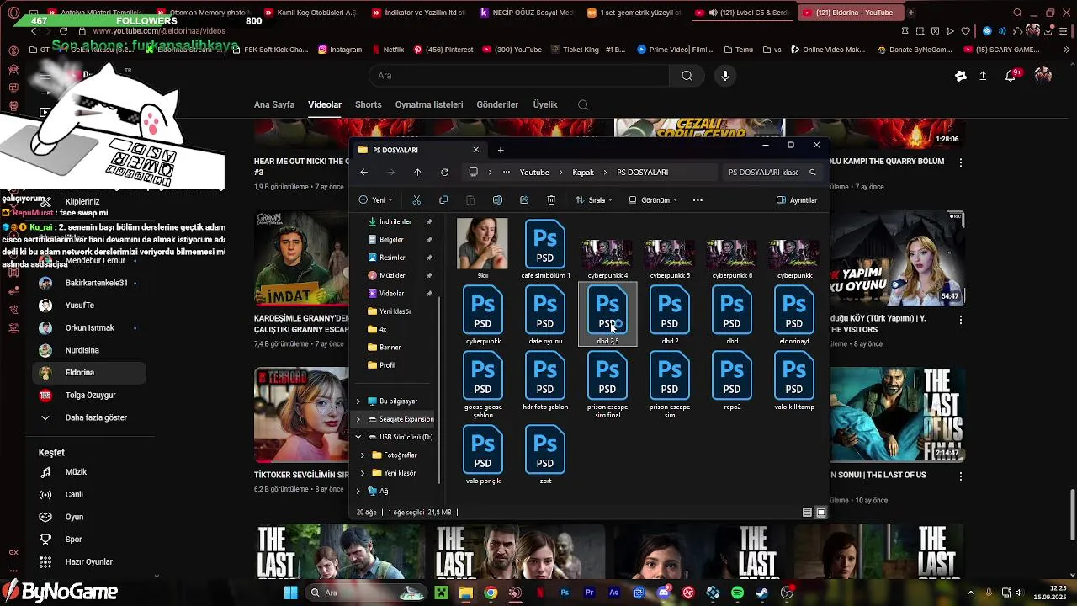Select the 'repo2' PSD file
The height and width of the screenshot is (606, 1077).
pos(732,381)
